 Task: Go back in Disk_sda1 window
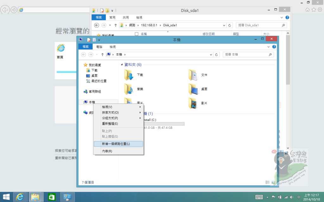point(97,25)
